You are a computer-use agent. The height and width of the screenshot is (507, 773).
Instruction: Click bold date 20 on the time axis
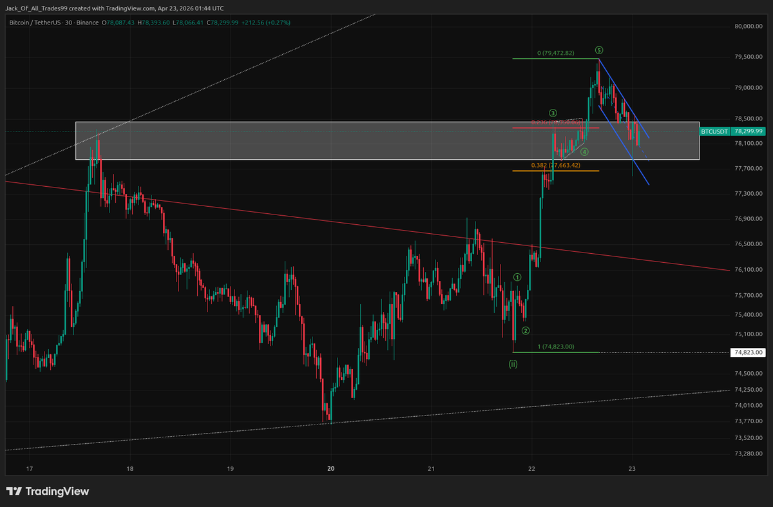pos(330,468)
